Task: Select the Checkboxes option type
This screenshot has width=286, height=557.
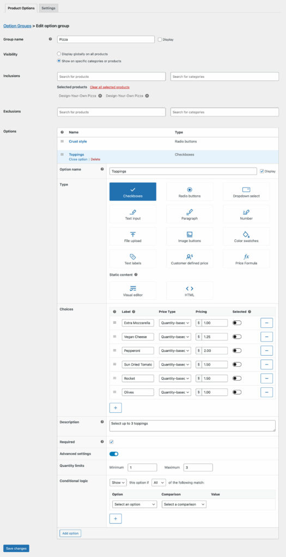Action: [x=133, y=191]
